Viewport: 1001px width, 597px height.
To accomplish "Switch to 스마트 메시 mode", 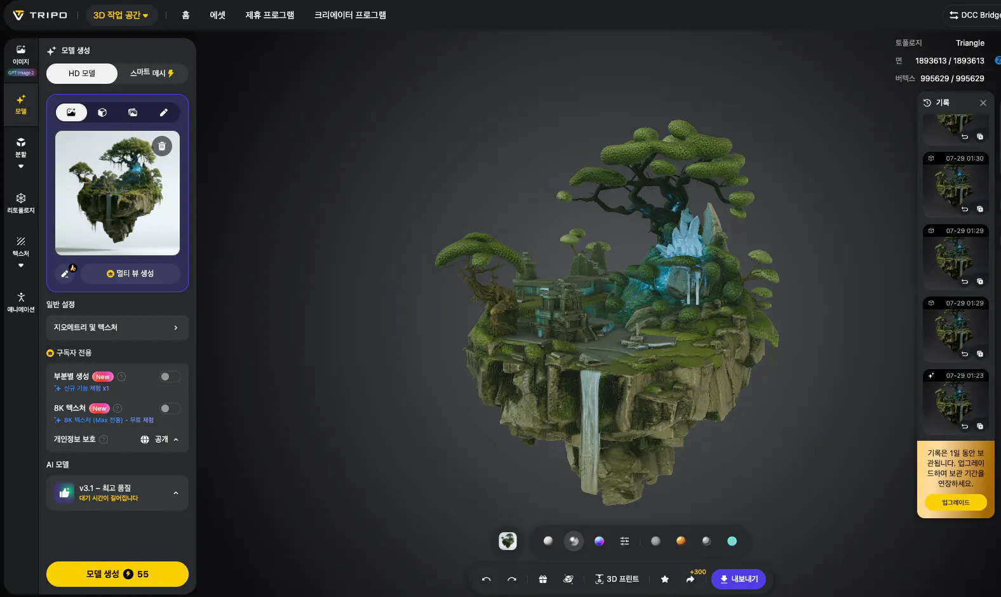I will pyautogui.click(x=152, y=74).
